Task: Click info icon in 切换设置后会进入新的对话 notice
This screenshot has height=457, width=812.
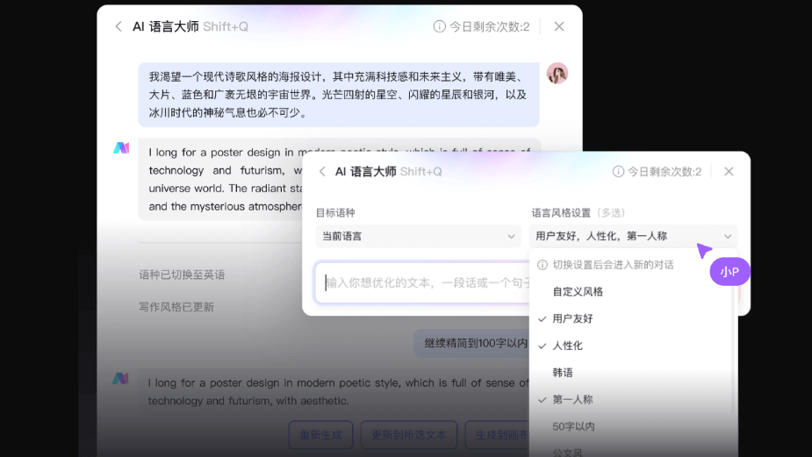Action: click(x=543, y=265)
